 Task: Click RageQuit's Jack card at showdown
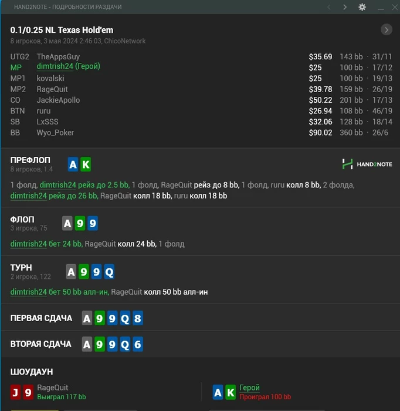pyautogui.click(x=15, y=392)
